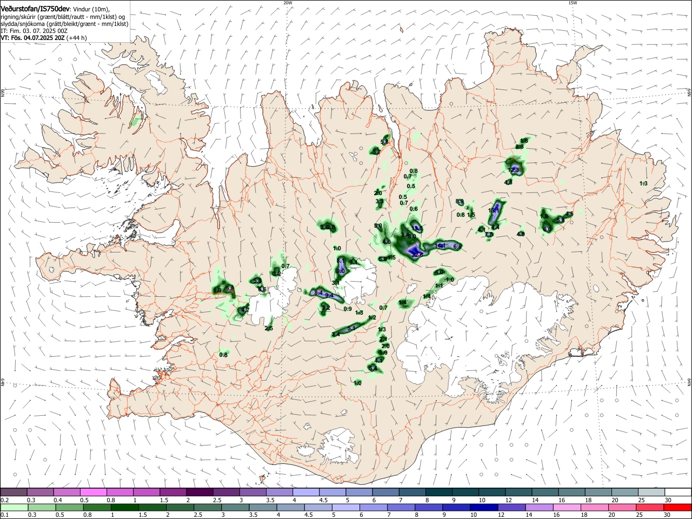Click the Veðurstofan/IS750dev title text
The width and height of the screenshot is (692, 519).
(x=35, y=8)
